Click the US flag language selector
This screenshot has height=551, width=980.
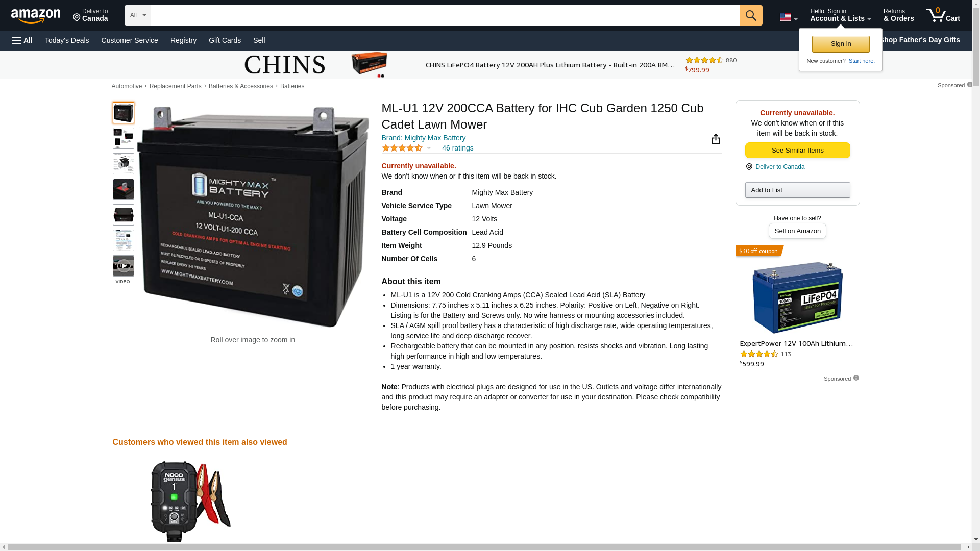click(788, 17)
